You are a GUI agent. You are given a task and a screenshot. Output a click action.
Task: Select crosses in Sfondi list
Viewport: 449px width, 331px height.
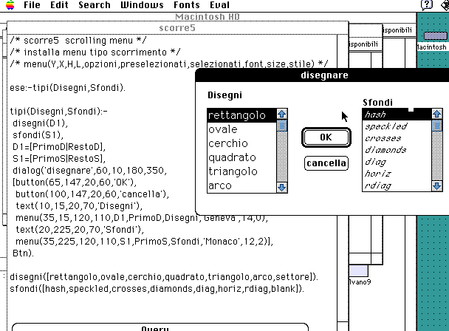397,138
